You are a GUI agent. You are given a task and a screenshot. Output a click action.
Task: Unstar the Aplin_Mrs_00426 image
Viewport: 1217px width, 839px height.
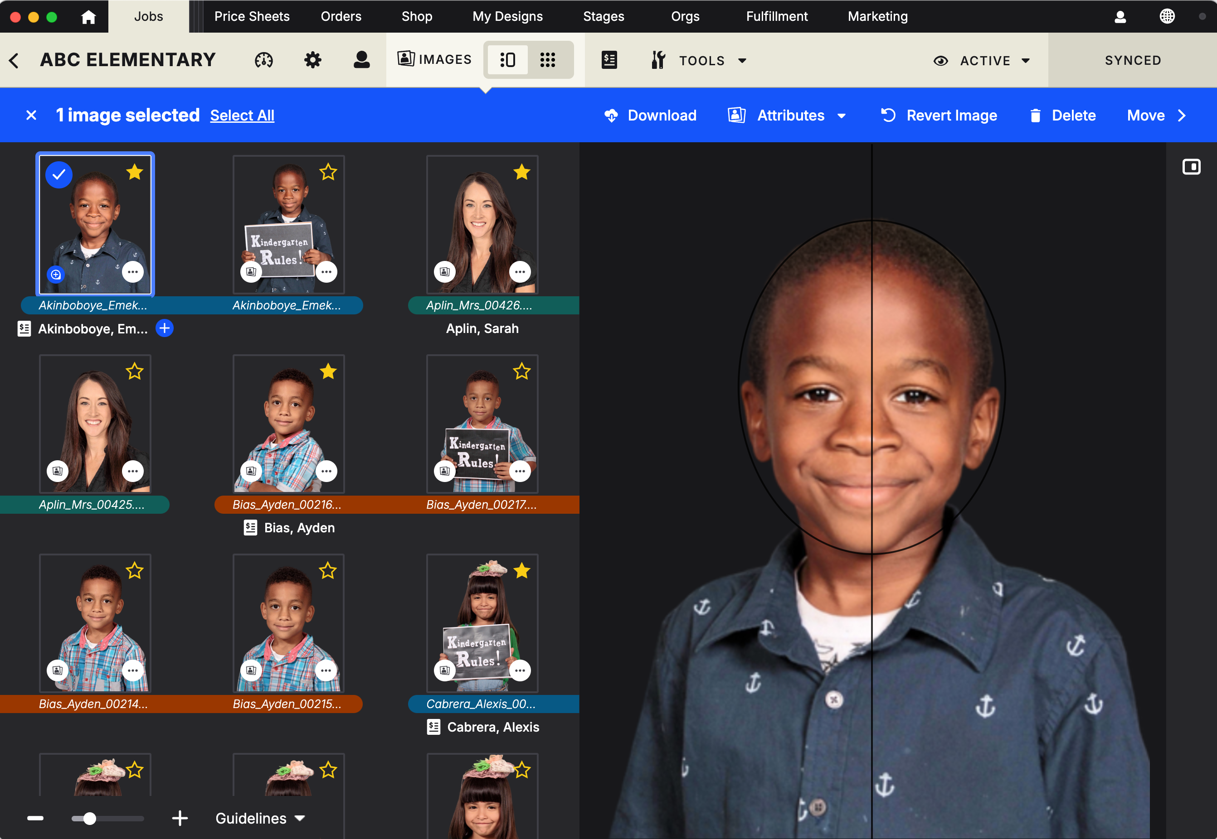click(521, 172)
